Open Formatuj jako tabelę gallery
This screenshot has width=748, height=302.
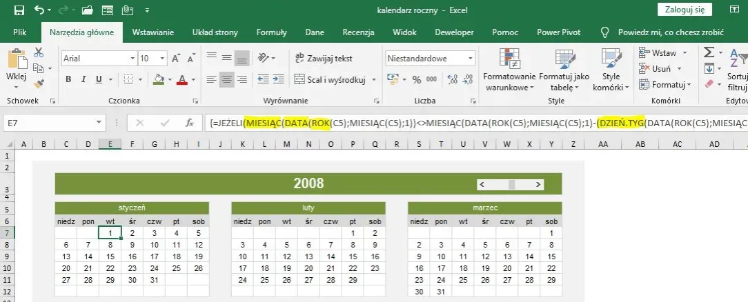coord(564,70)
